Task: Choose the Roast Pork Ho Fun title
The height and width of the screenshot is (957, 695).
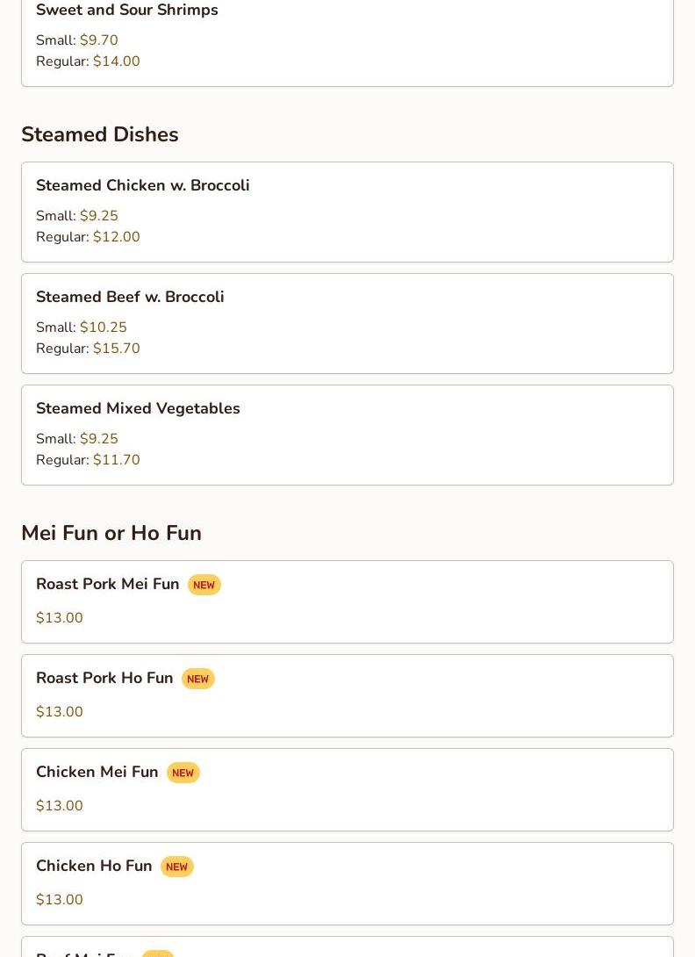Action: click(104, 678)
